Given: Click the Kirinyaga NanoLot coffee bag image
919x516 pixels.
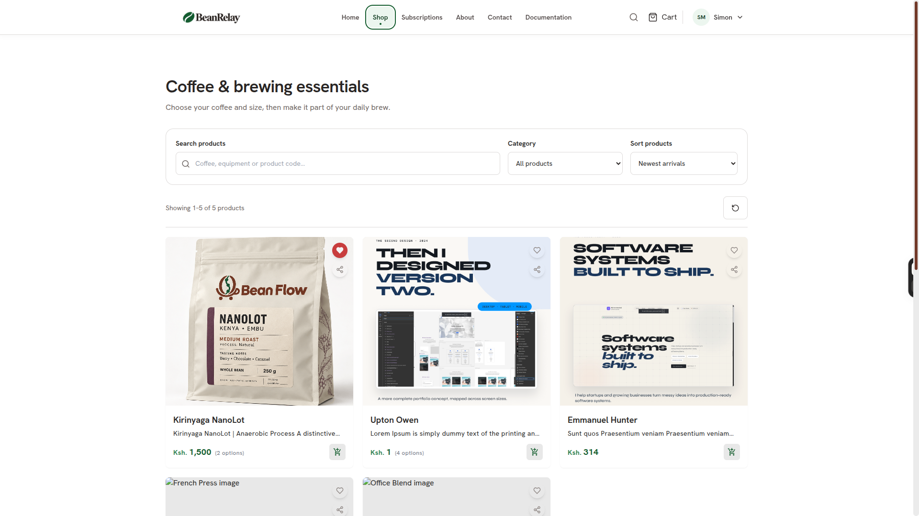Looking at the screenshot, I should tap(259, 322).
